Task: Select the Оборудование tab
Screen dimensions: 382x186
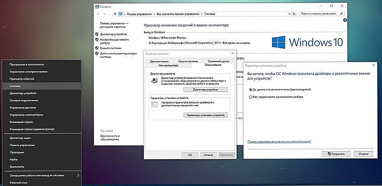Action: [x=213, y=65]
